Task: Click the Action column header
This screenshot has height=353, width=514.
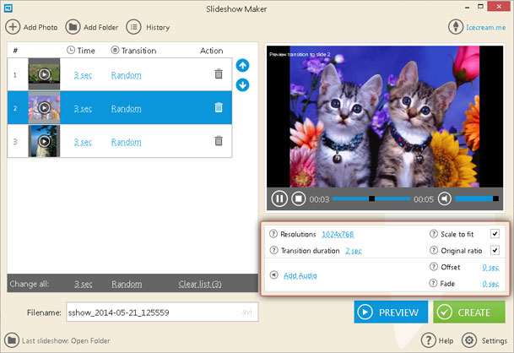Action: click(212, 51)
